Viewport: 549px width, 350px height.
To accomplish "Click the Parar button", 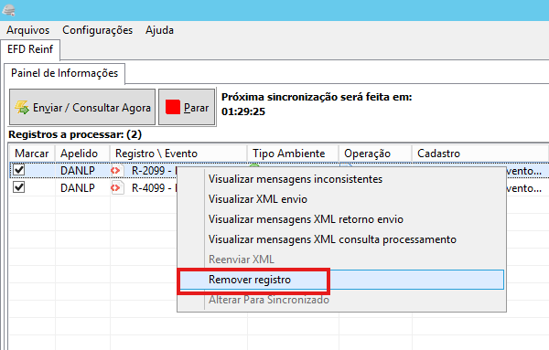I will [x=187, y=107].
